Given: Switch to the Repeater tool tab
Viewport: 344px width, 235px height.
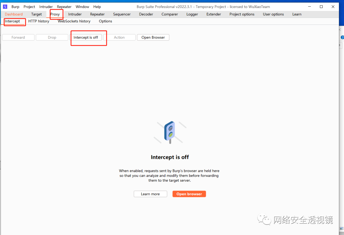Looking at the screenshot, I should tap(97, 14).
